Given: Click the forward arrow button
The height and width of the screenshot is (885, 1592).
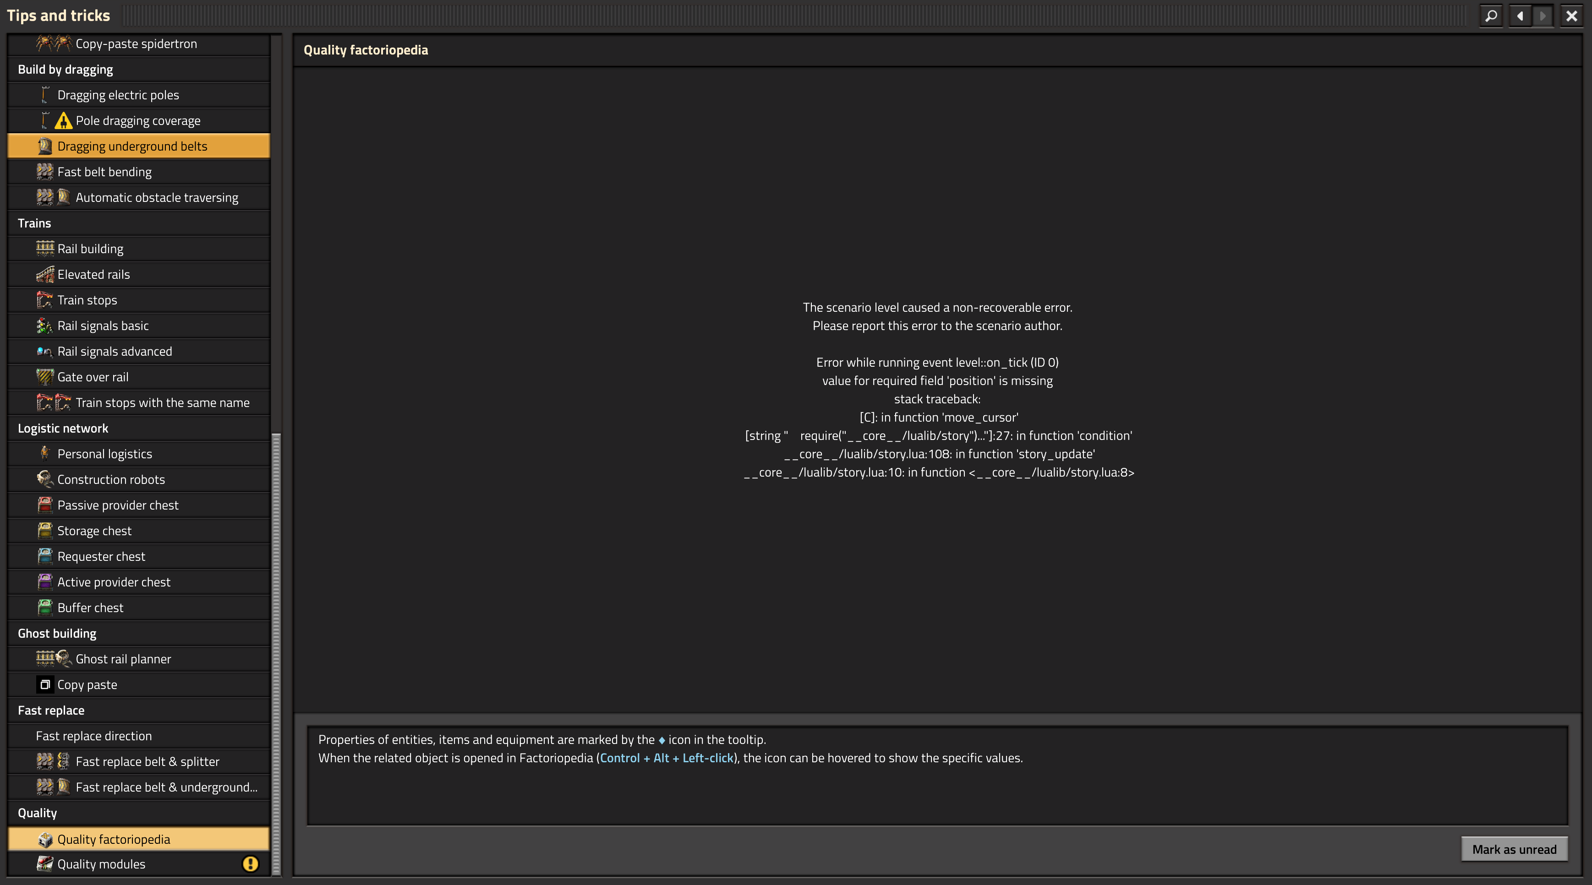Looking at the screenshot, I should pos(1542,16).
